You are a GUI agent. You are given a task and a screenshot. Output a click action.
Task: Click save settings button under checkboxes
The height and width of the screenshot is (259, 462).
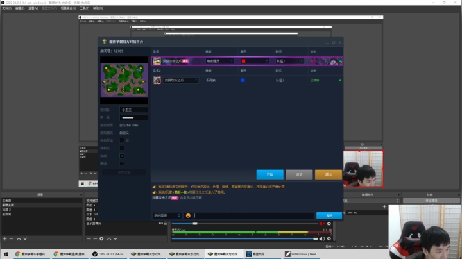pyautogui.click(x=124, y=172)
